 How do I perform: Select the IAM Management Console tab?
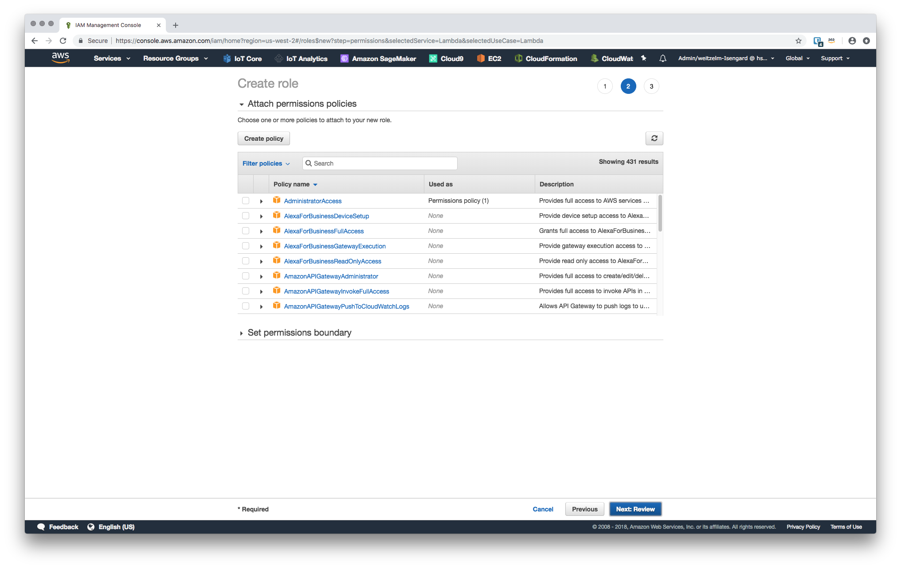[x=113, y=25]
